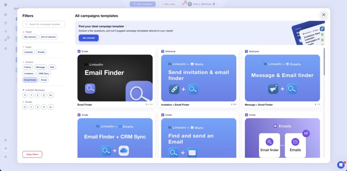Click the paper plane message icon on card
Screen dimensions: 347x171
click(x=273, y=89)
